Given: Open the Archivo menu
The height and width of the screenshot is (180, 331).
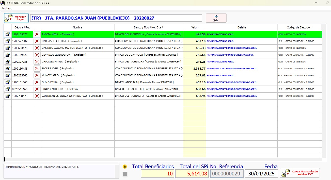Looking at the screenshot, I should tap(7, 8).
